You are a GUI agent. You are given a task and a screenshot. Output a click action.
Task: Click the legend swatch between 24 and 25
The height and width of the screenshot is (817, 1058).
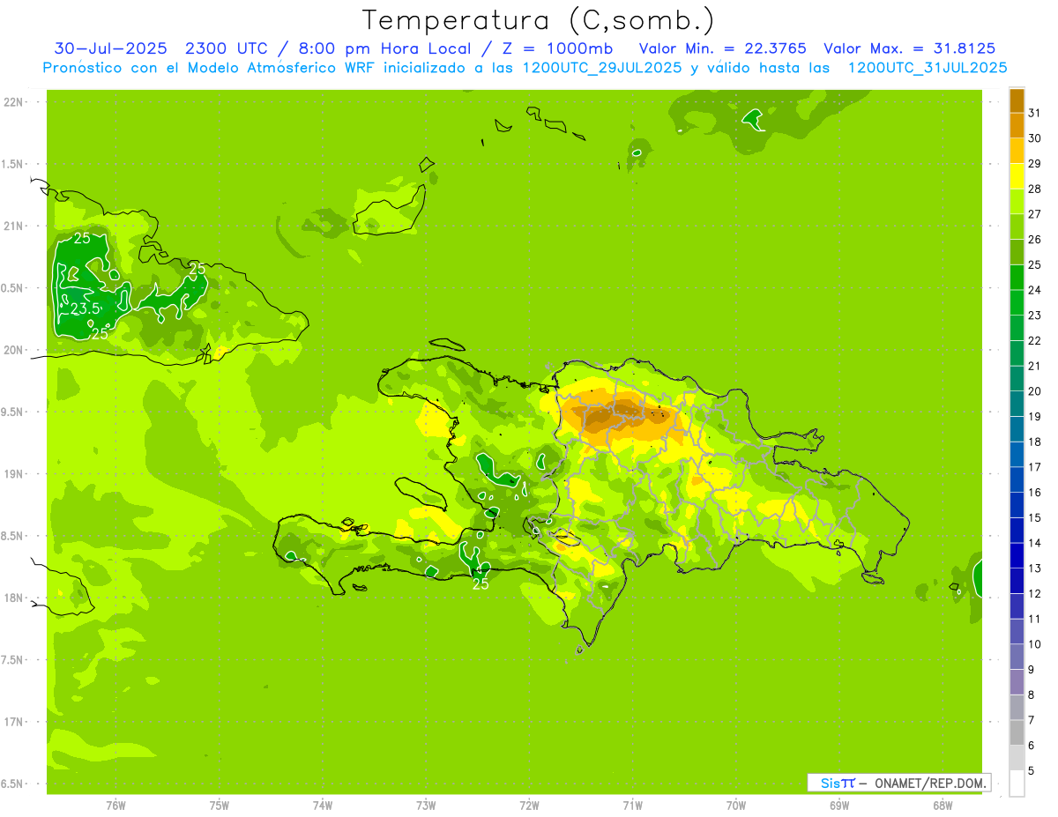pos(1017,278)
